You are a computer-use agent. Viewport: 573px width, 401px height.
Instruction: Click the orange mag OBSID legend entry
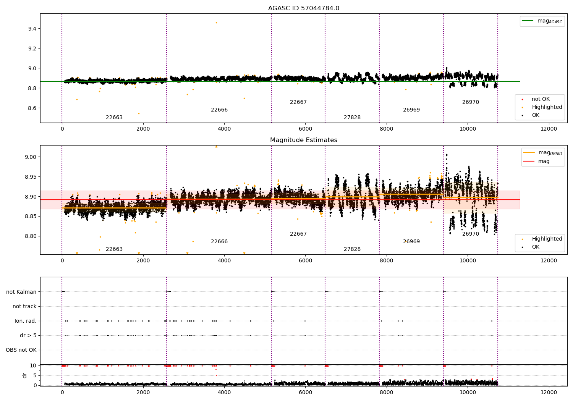542,153
